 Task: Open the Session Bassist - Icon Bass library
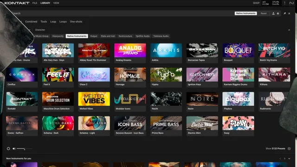point(130,126)
